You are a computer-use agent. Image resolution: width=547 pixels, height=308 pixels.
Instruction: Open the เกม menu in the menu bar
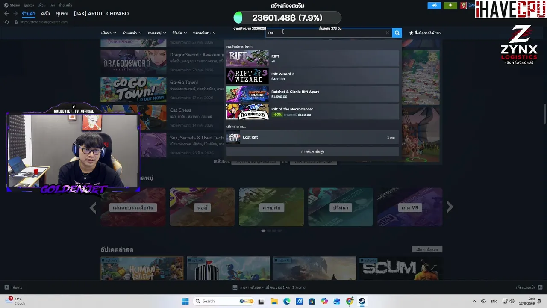tap(52, 5)
